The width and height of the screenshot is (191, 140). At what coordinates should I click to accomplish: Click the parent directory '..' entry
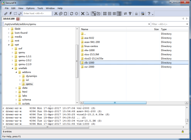coord(85,34)
